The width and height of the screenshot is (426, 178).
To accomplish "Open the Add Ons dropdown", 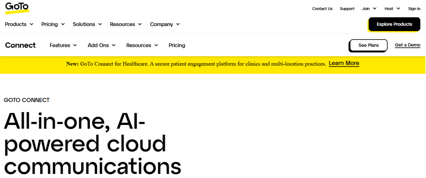I will click(x=102, y=45).
